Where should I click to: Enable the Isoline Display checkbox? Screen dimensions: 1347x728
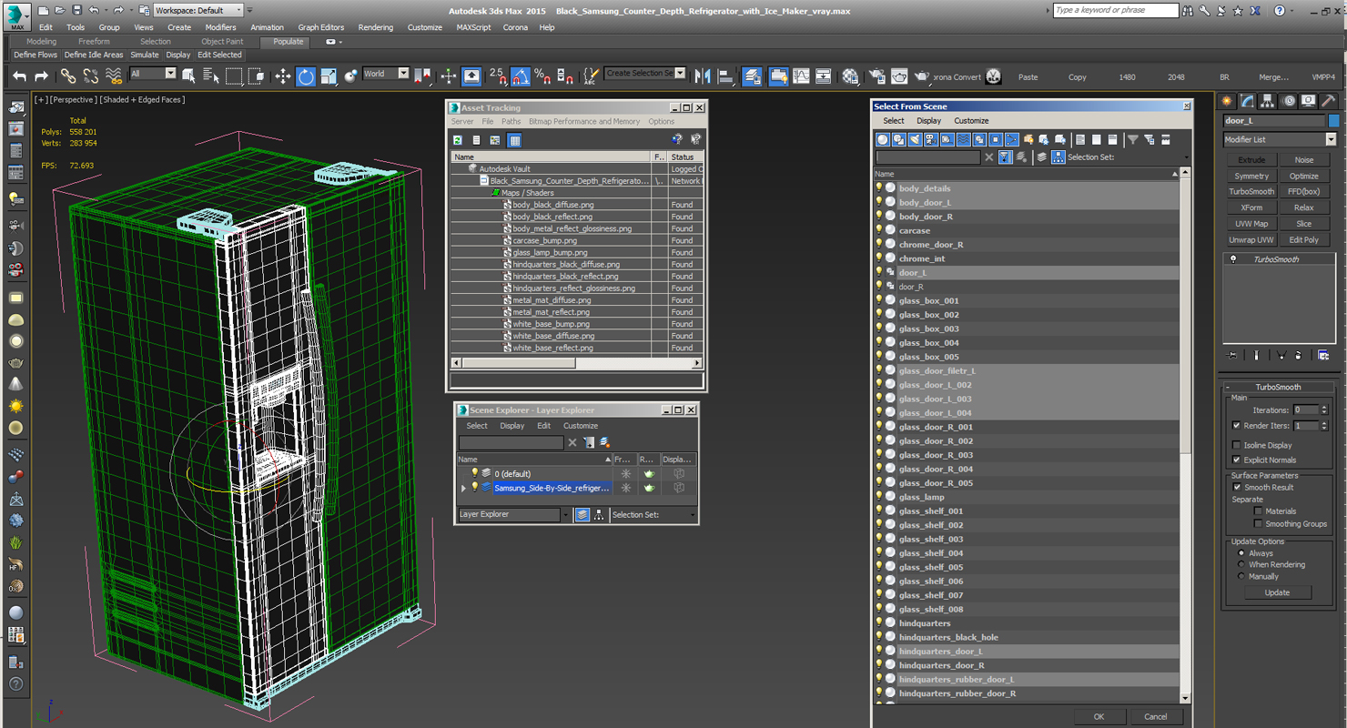[1236, 445]
